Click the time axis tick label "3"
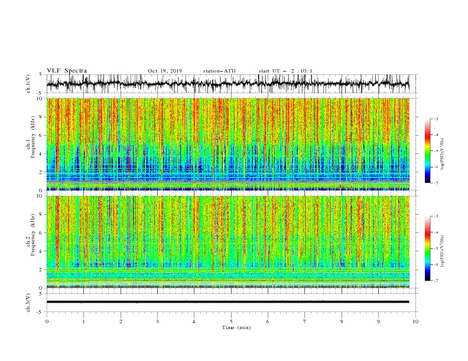Screen dimensions: 468x361 [x=157, y=321]
